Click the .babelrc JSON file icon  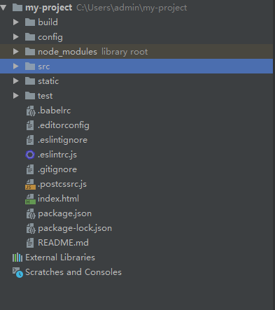(x=31, y=111)
